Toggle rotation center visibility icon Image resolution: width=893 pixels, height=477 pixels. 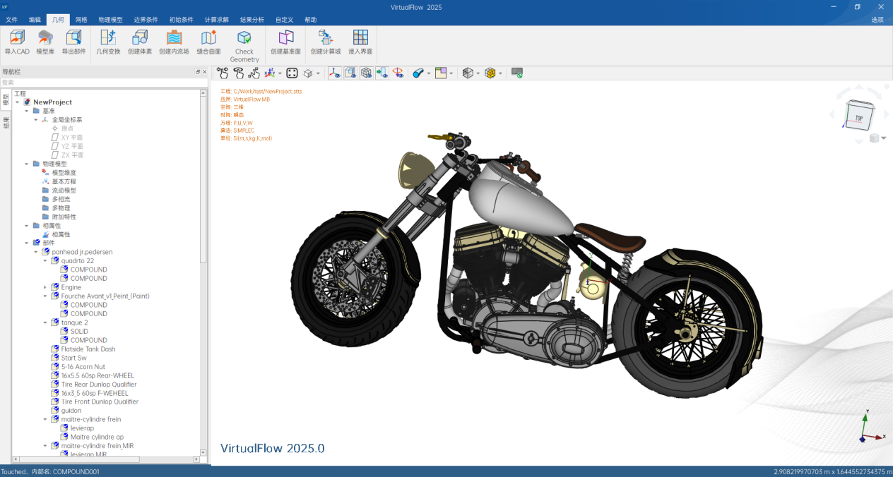(x=398, y=73)
